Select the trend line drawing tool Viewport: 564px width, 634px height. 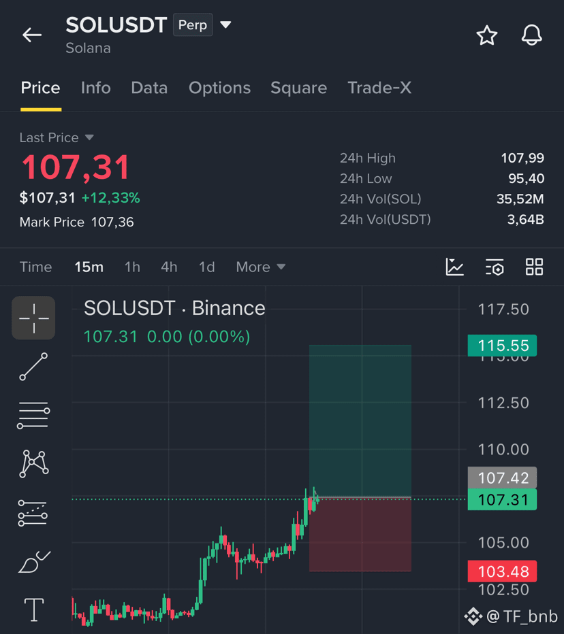pyautogui.click(x=33, y=367)
